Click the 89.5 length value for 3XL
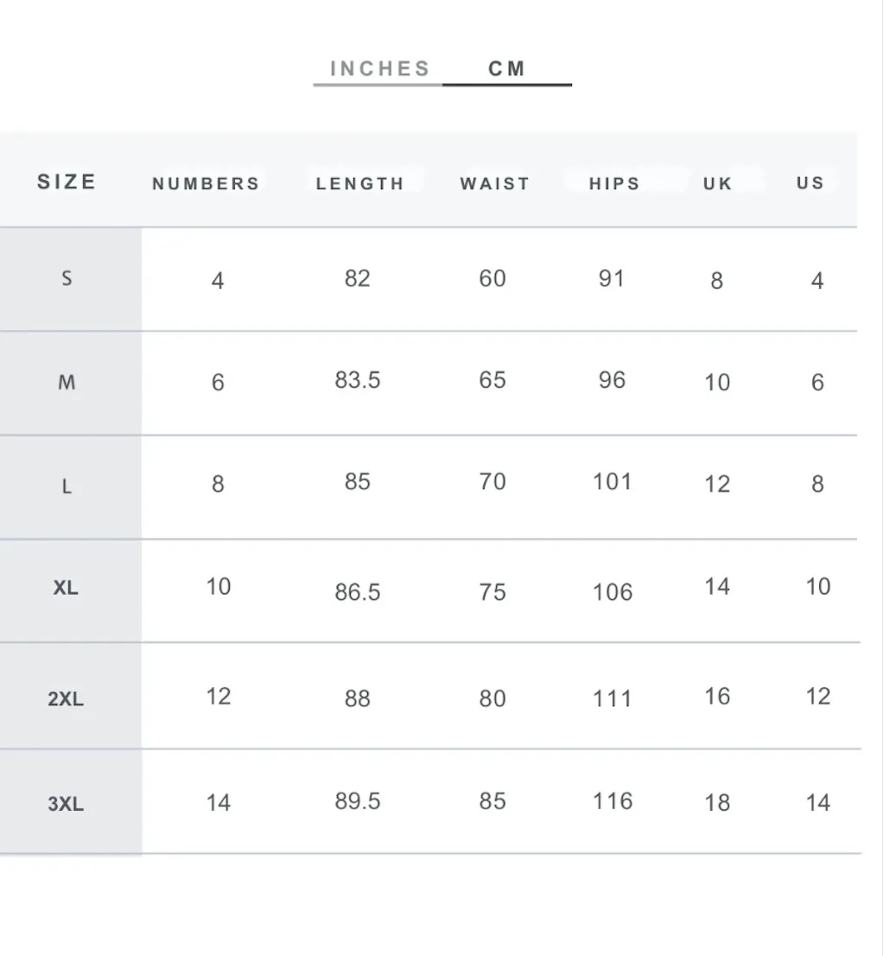883x956 pixels. coord(358,801)
